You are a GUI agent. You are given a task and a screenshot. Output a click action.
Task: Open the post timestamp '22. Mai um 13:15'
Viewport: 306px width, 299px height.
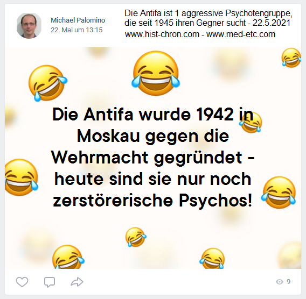[x=76, y=30]
